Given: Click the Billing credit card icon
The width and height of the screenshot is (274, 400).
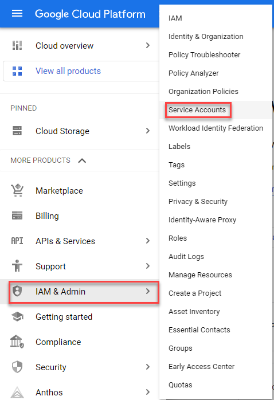Looking at the screenshot, I should (17, 215).
